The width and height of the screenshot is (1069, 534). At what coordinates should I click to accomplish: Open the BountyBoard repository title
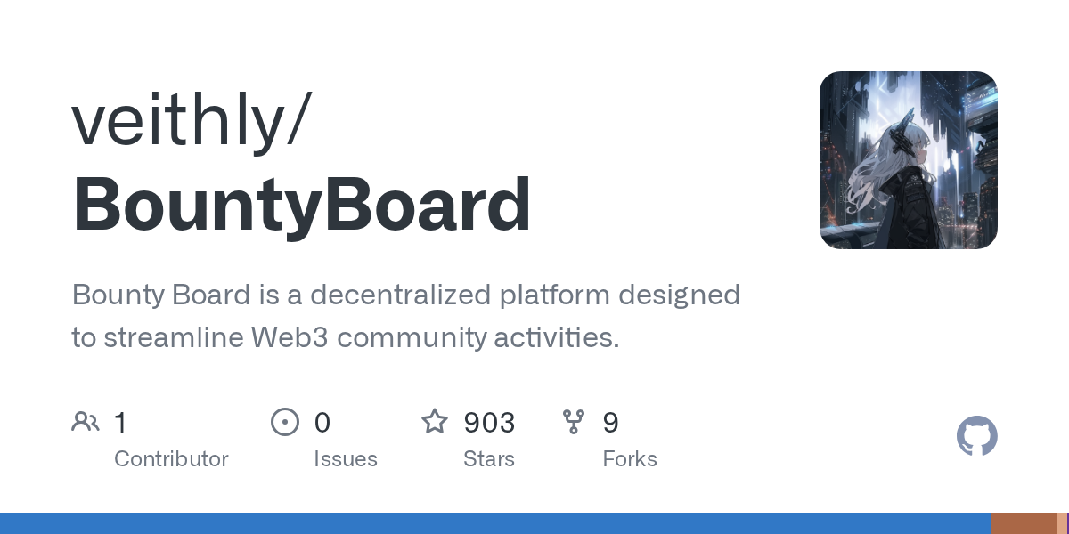[x=301, y=205]
